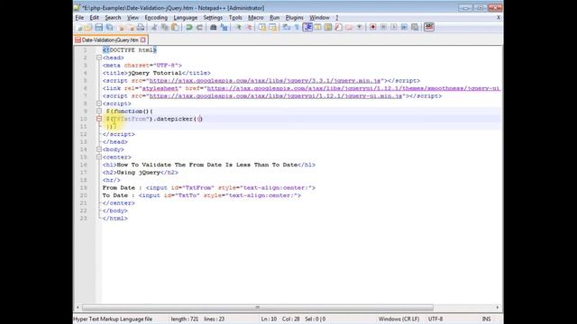This screenshot has width=577, height=324.
Task: Click the jquery.min.js URL on line 5
Action: point(265,80)
